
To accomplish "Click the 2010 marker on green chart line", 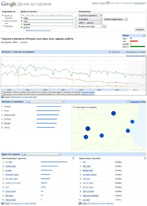I will [116, 72].
